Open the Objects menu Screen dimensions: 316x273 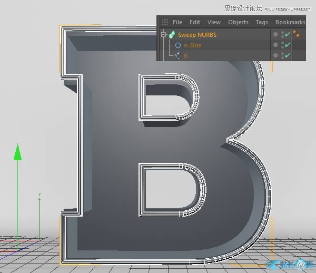click(x=238, y=22)
